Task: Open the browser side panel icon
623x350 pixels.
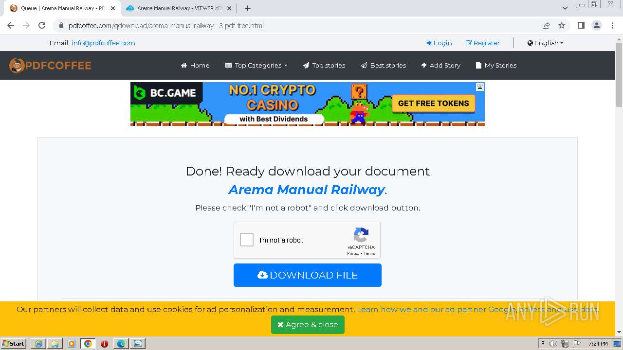Action: click(x=581, y=26)
